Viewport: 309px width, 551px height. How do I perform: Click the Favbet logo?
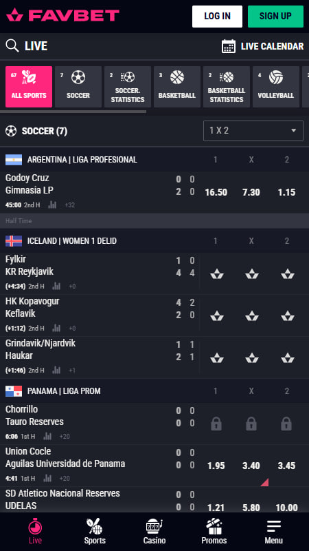click(62, 15)
